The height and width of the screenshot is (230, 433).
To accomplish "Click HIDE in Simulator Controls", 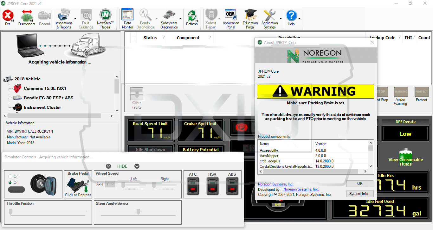I will pos(122,166).
